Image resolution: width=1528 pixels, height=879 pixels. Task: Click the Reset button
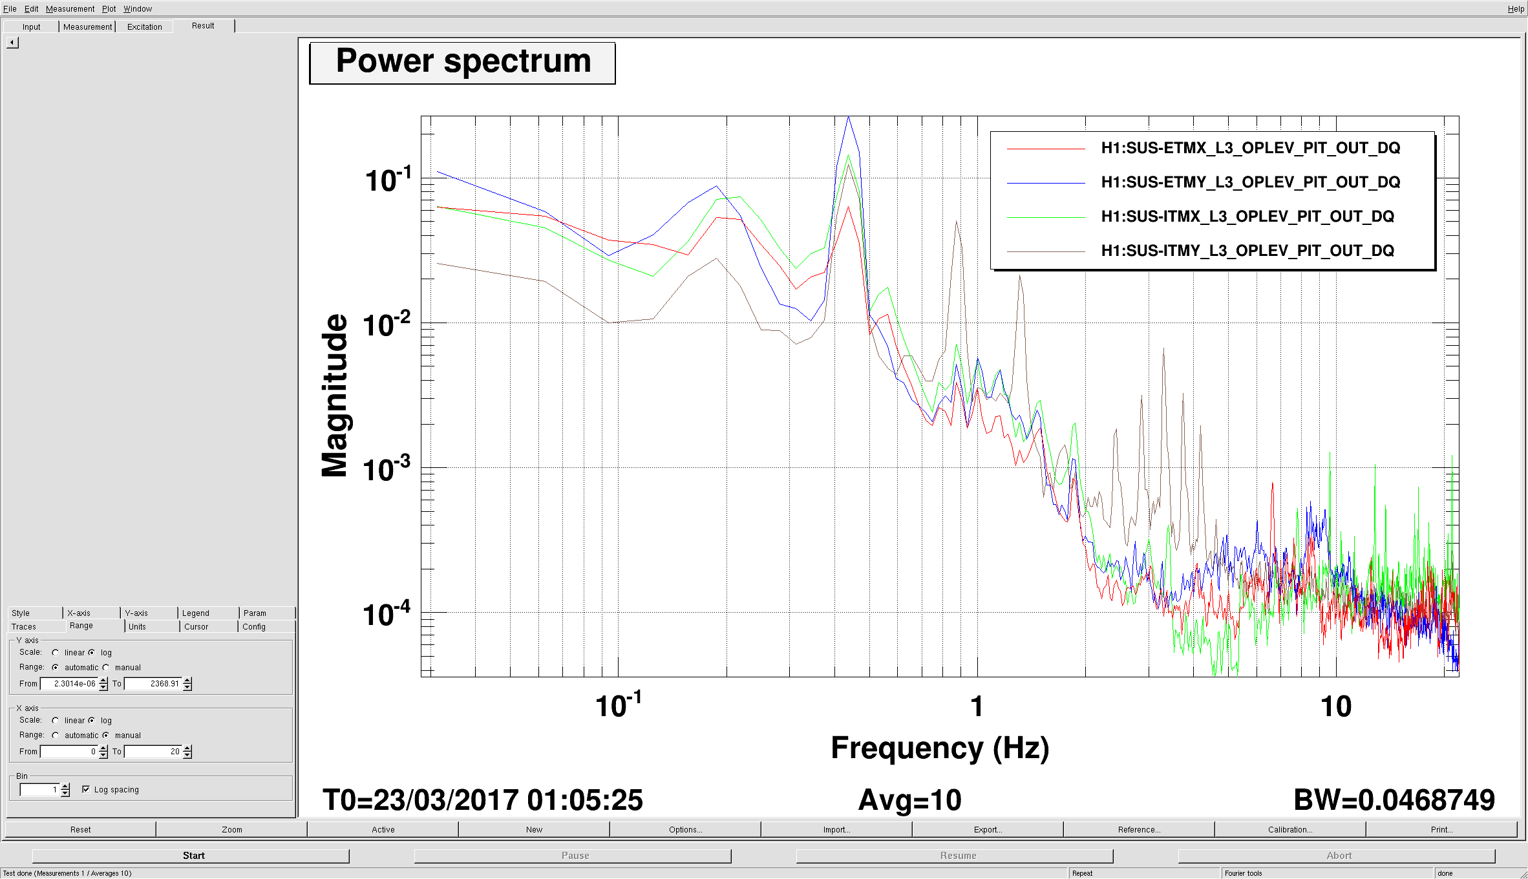tap(81, 829)
